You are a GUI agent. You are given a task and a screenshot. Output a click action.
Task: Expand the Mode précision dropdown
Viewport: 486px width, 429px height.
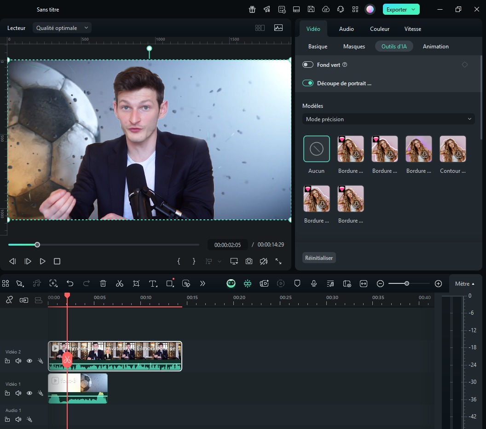click(388, 119)
